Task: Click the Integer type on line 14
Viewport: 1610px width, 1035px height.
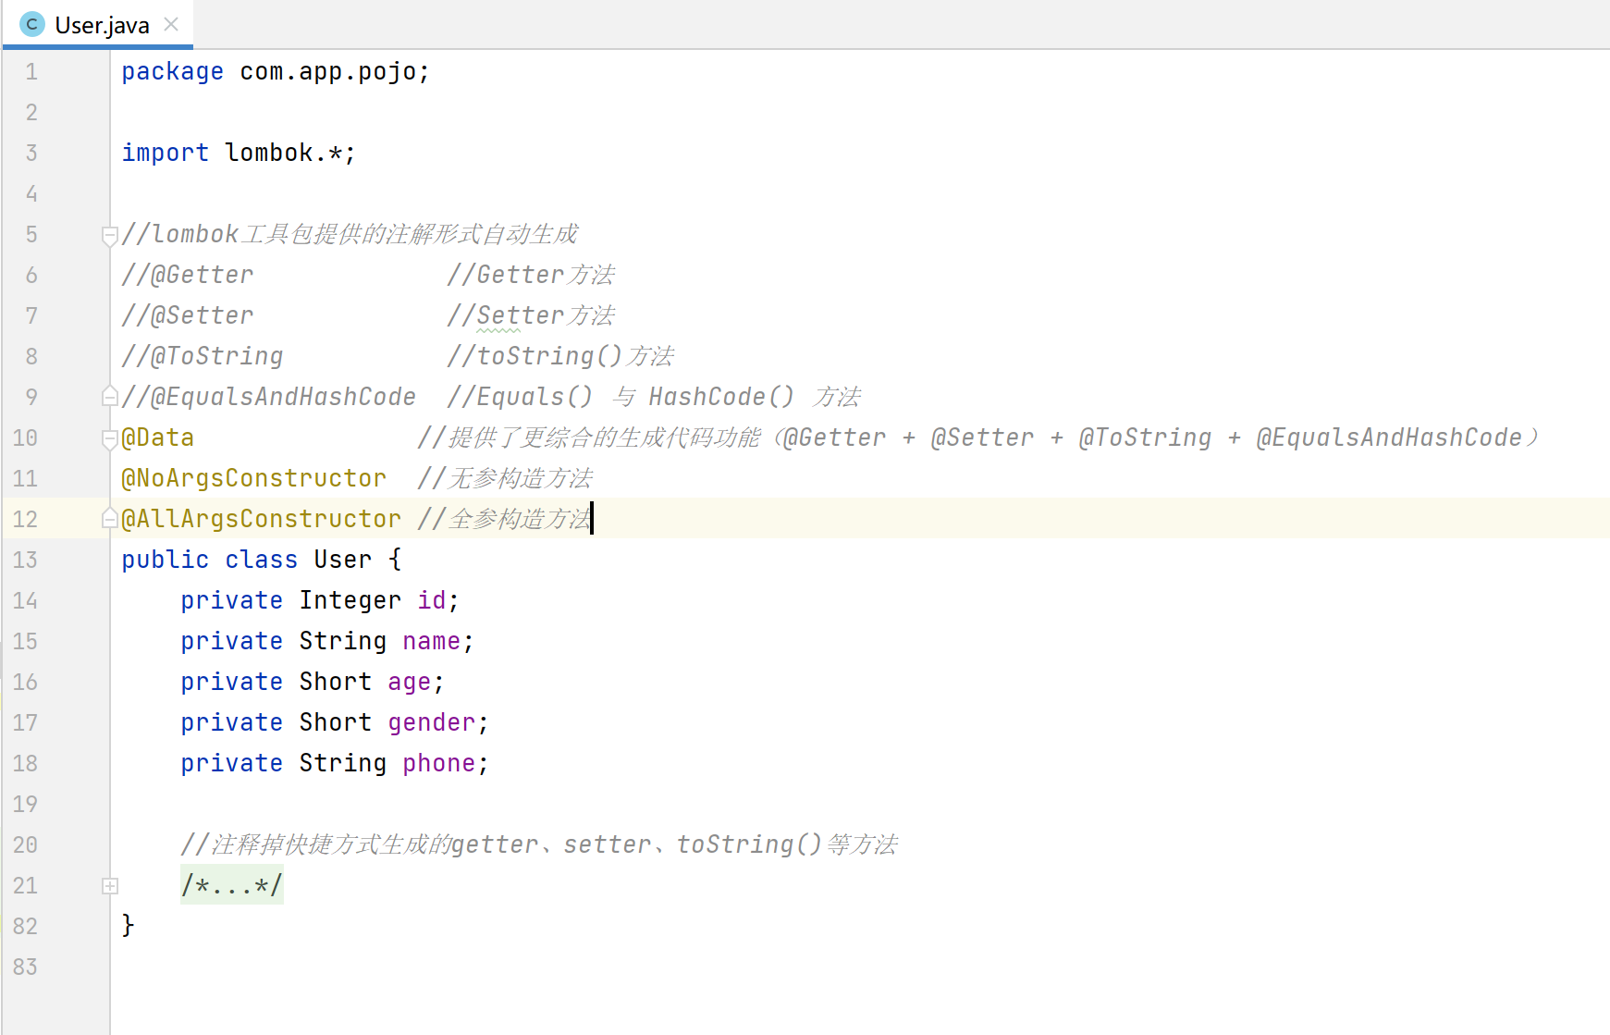Action: pyautogui.click(x=350, y=600)
